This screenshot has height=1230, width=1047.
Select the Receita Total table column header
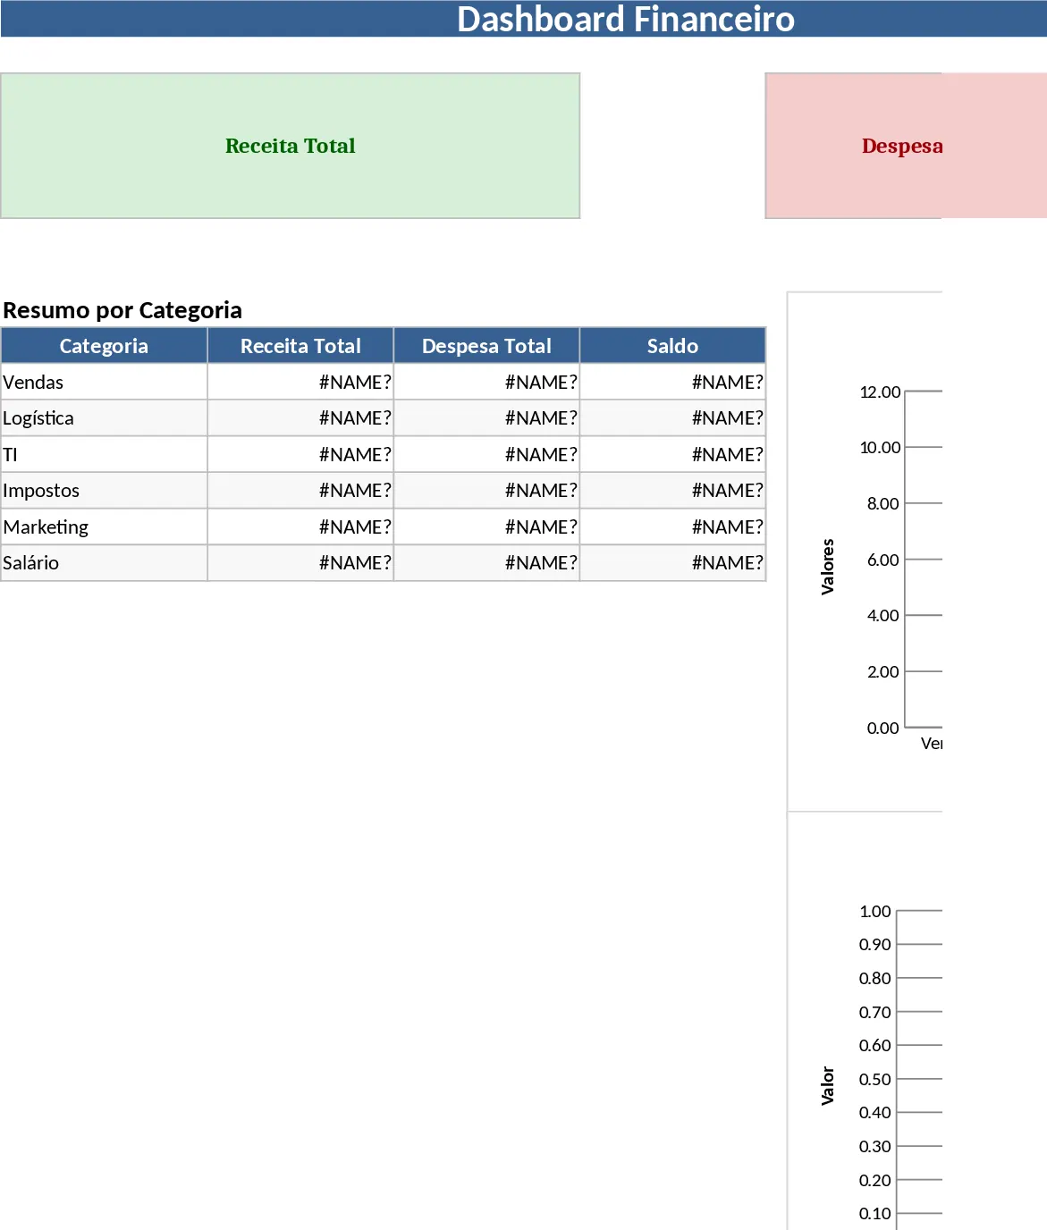pyautogui.click(x=300, y=346)
